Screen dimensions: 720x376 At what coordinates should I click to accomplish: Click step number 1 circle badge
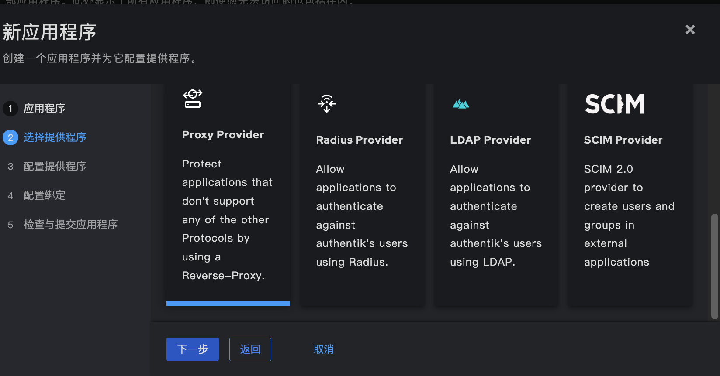coord(10,109)
